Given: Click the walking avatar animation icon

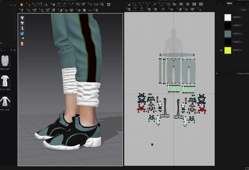Looking at the screenshot, I should [x=22, y=10].
